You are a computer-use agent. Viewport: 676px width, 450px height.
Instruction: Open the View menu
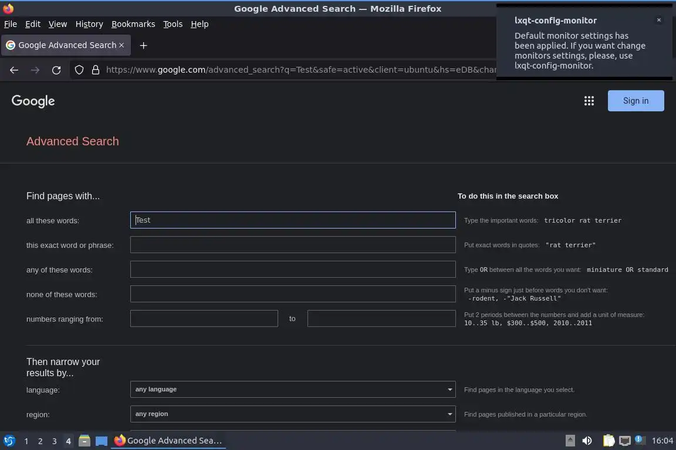click(58, 24)
